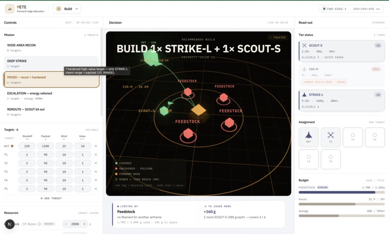
Task: Remove the T3 target row
Action: pos(96,171)
